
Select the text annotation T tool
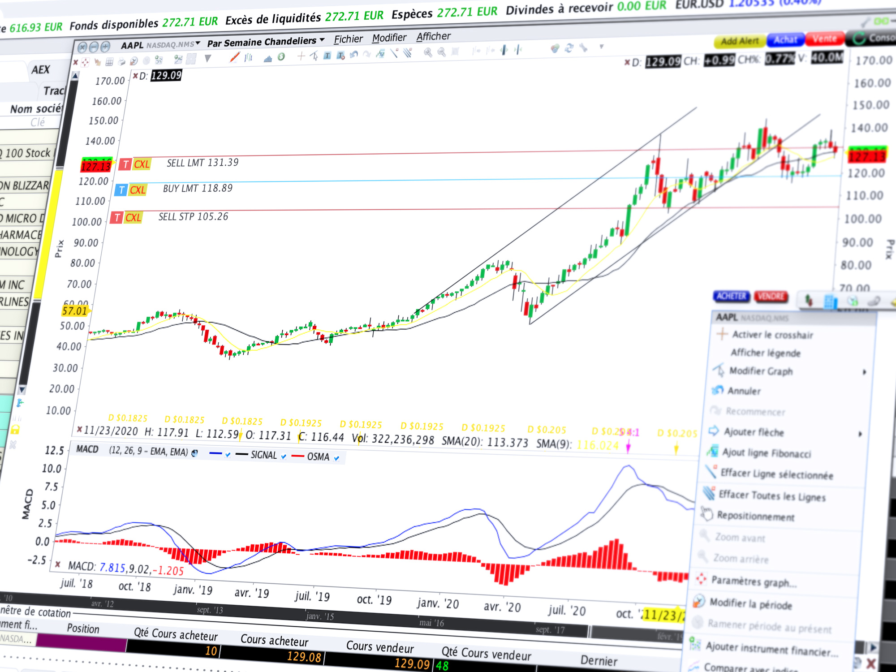(x=327, y=56)
